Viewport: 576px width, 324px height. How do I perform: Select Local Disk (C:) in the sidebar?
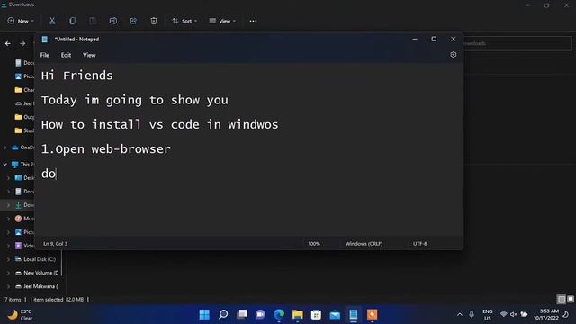click(40, 259)
